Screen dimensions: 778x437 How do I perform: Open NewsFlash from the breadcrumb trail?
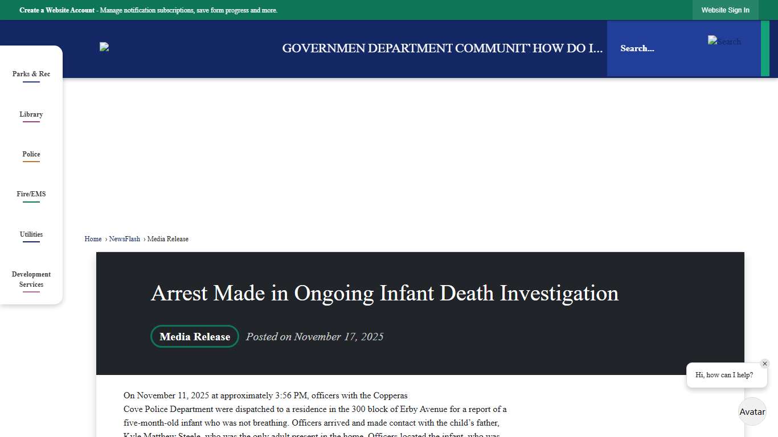coord(125,238)
